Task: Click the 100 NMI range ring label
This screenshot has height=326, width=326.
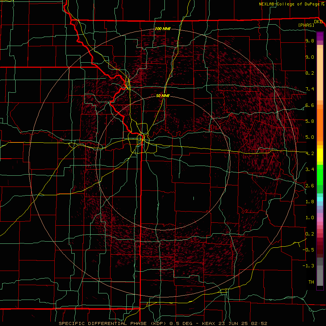Action: click(163, 29)
